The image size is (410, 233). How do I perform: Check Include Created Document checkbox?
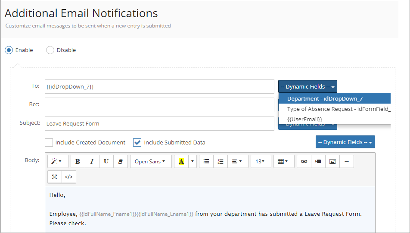click(49, 142)
